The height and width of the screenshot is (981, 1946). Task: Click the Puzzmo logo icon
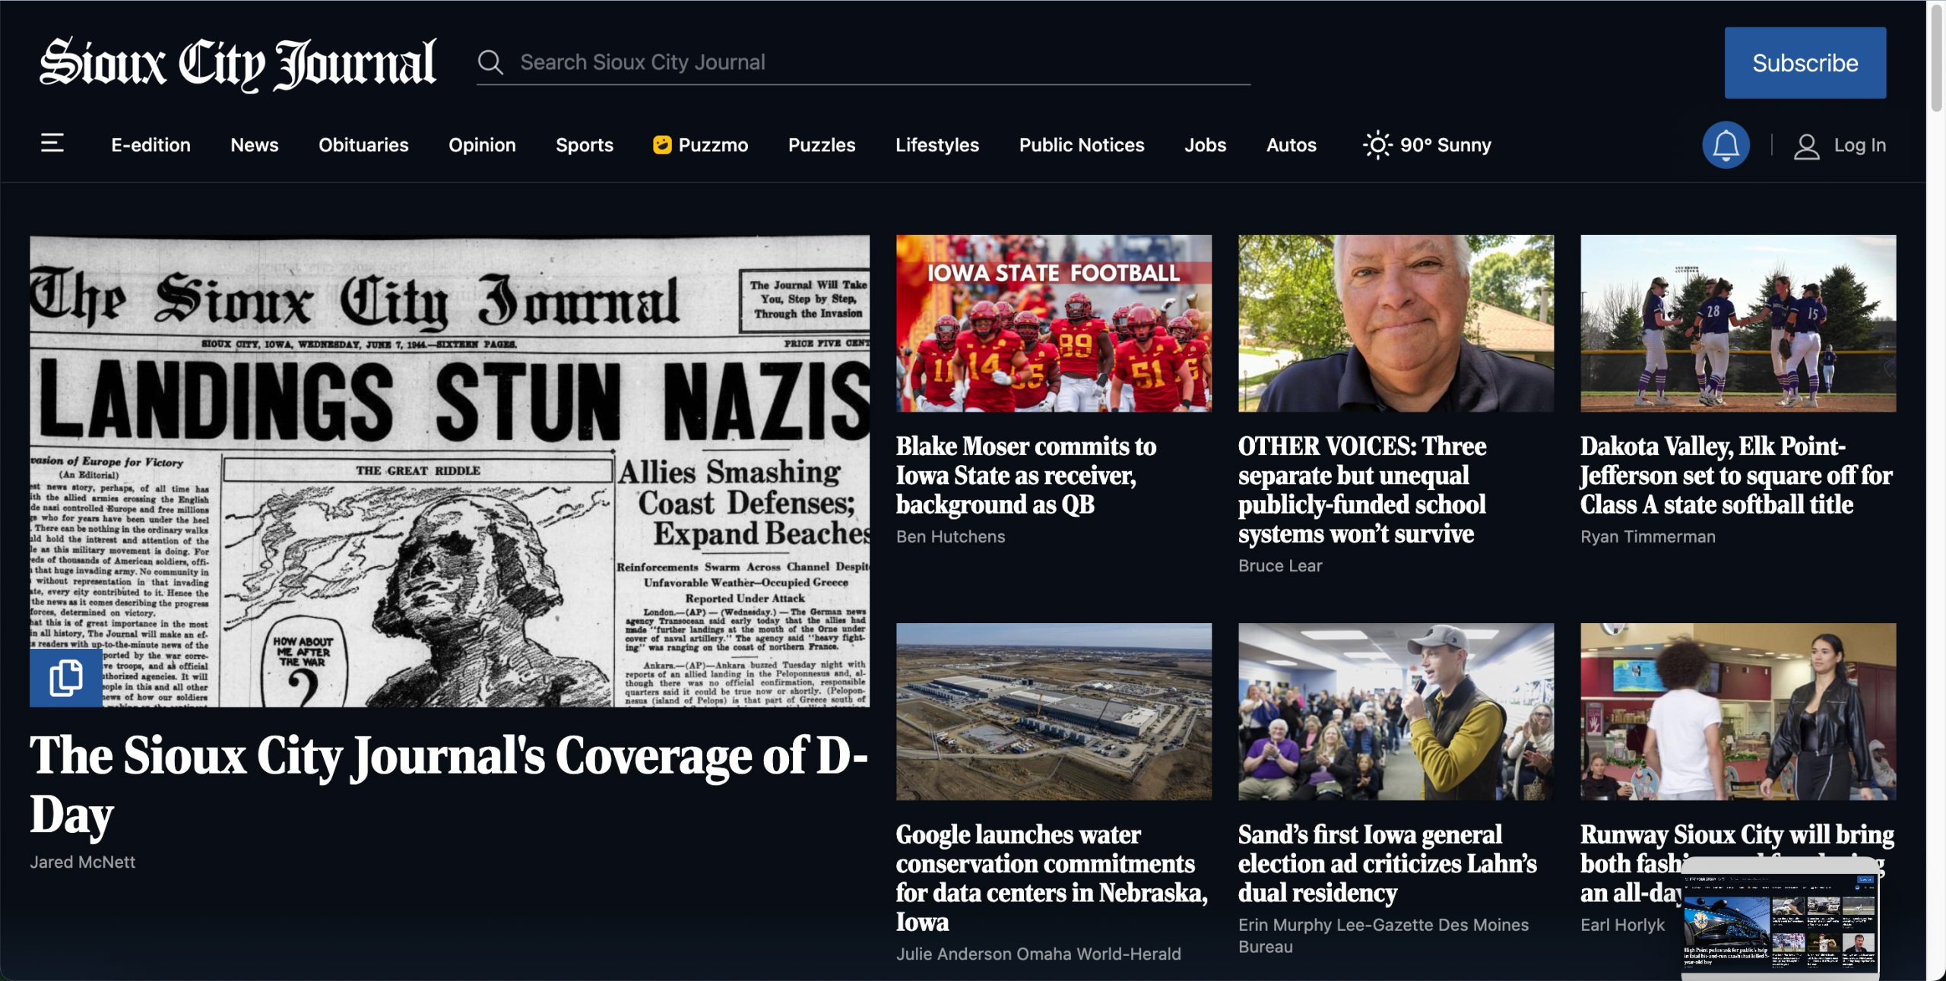pyautogui.click(x=662, y=144)
